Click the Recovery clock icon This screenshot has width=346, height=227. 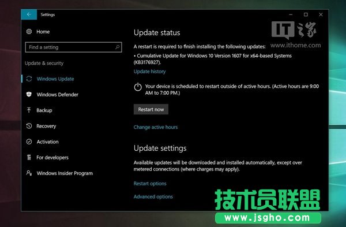pos(29,126)
